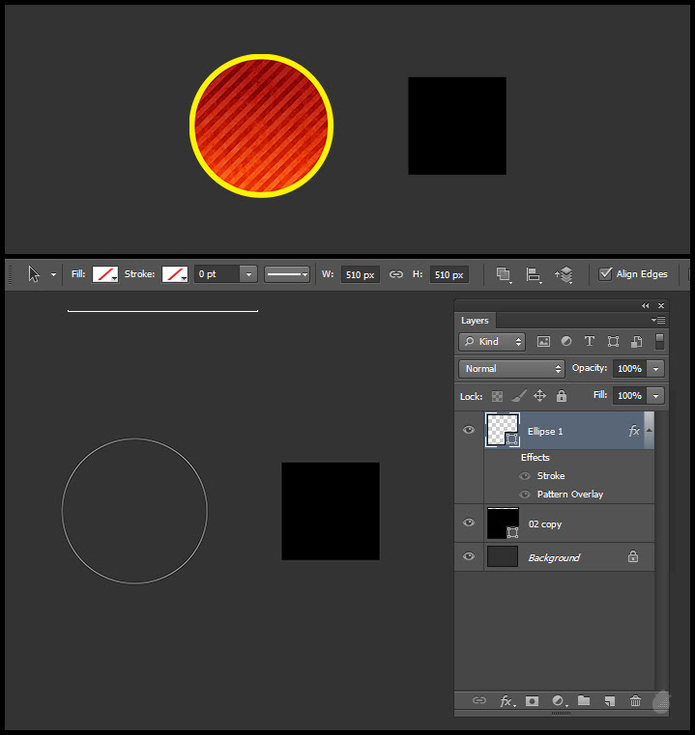Filter for shape layers icon
Image resolution: width=695 pixels, height=735 pixels.
coord(613,342)
